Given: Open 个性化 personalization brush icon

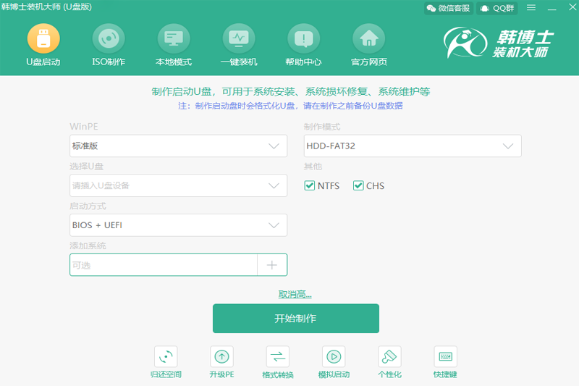Looking at the screenshot, I should point(389,356).
